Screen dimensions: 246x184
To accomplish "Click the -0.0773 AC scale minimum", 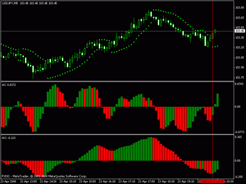I will (x=239, y=132).
